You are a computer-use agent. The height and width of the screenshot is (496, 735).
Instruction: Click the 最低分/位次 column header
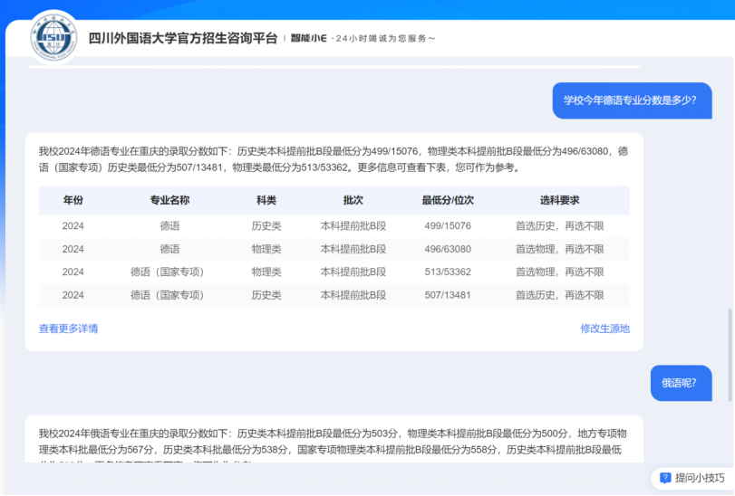pyautogui.click(x=448, y=200)
